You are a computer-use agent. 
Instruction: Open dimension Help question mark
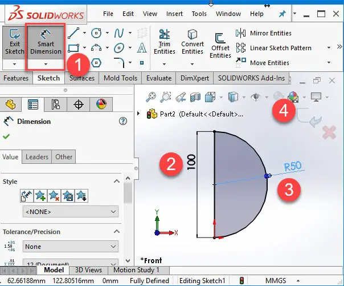point(123,121)
